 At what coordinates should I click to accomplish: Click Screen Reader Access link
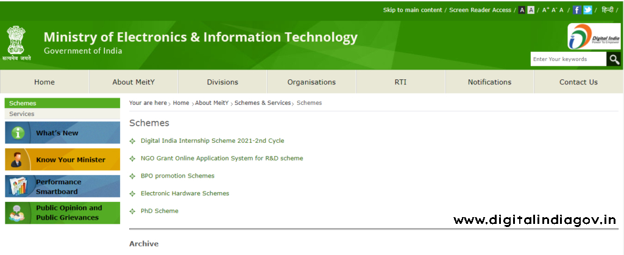point(480,10)
